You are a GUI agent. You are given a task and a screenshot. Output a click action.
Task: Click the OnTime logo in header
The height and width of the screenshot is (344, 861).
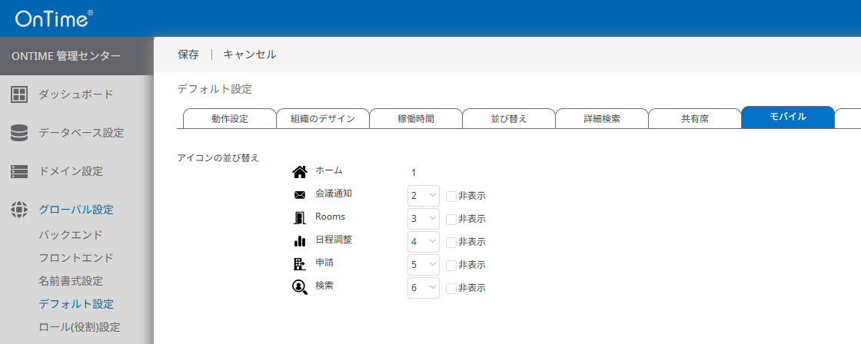click(54, 18)
